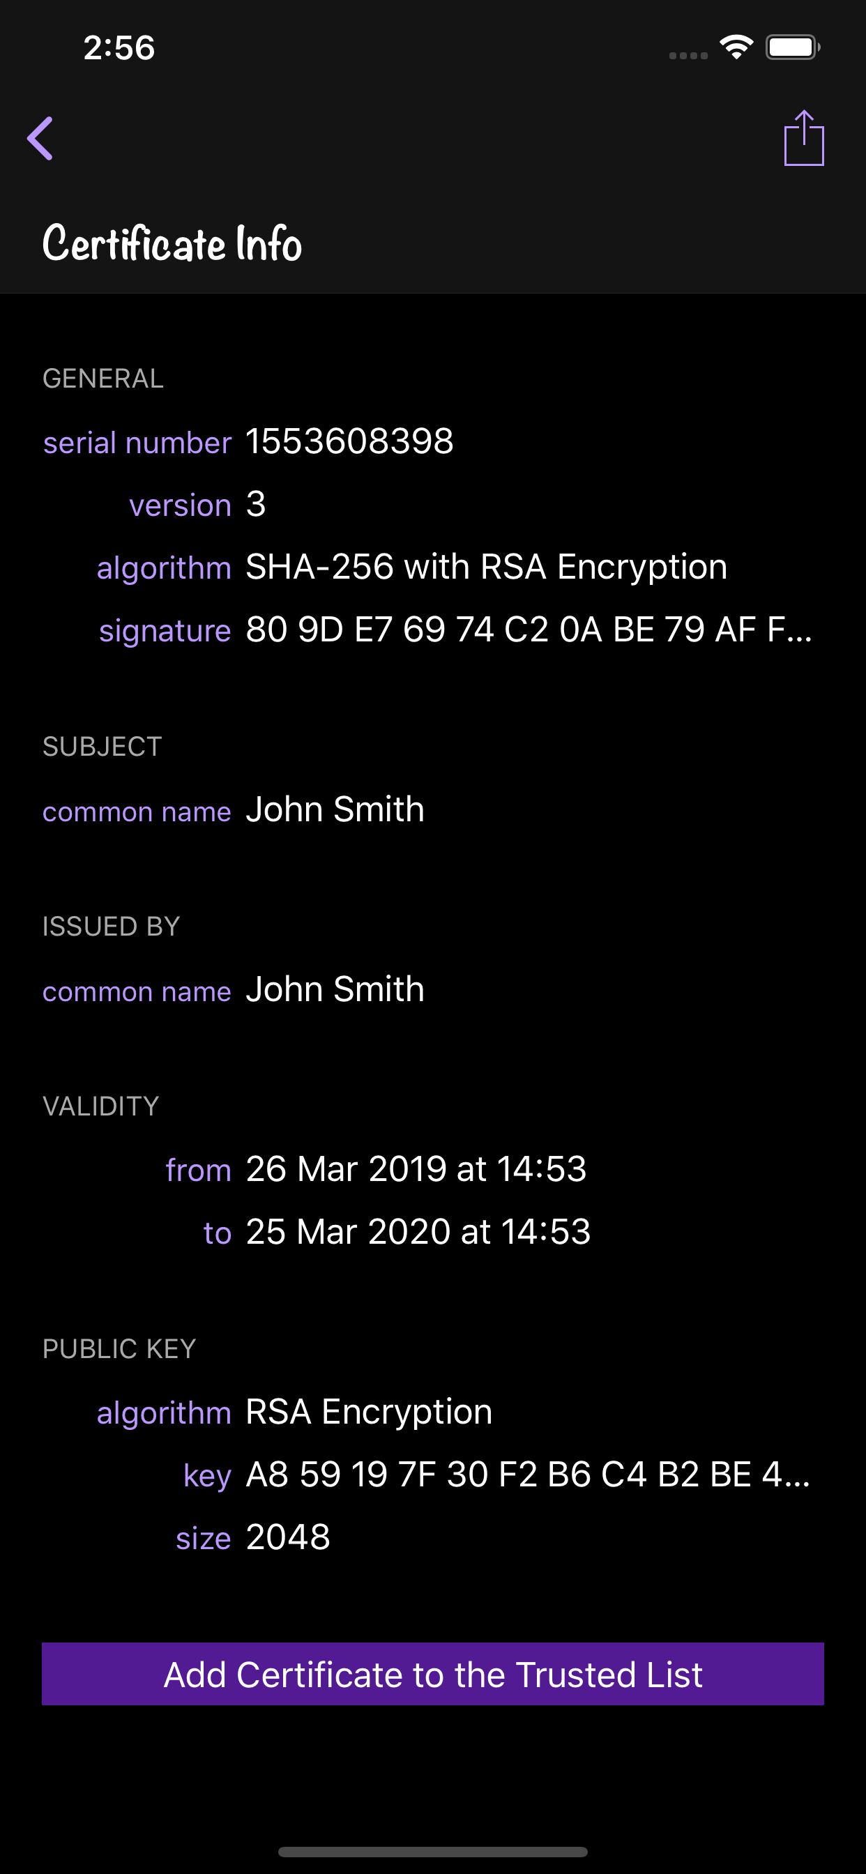This screenshot has width=866, height=1874.
Task: Tap the clock showing 2:56
Action: coord(119,48)
